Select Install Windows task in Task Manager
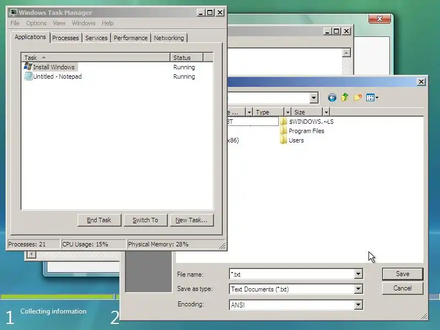Viewport: 440px width, 330px height. pos(50,67)
